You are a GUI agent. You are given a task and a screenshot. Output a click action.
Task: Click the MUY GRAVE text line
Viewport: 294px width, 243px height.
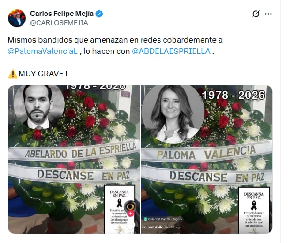38,74
